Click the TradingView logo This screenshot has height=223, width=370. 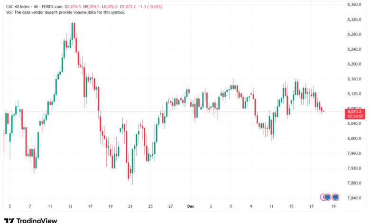(x=30, y=220)
